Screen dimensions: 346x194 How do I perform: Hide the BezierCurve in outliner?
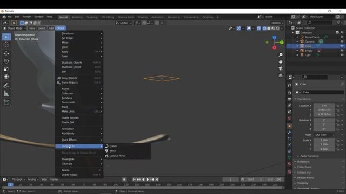[342, 37]
